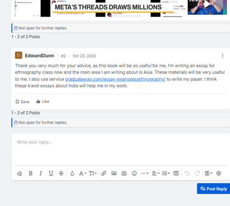Open the text alignment dropdown
Screen dimensions: 230x206
pos(156,173)
